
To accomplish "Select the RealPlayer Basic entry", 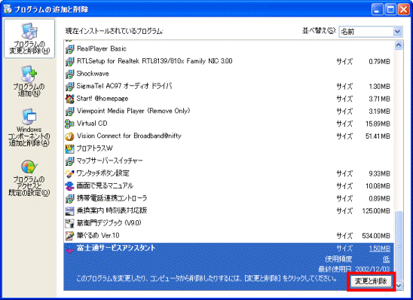I will click(x=228, y=49).
